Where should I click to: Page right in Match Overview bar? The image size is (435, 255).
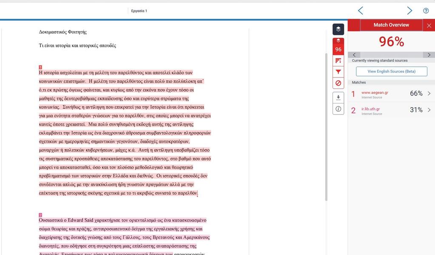point(429,55)
